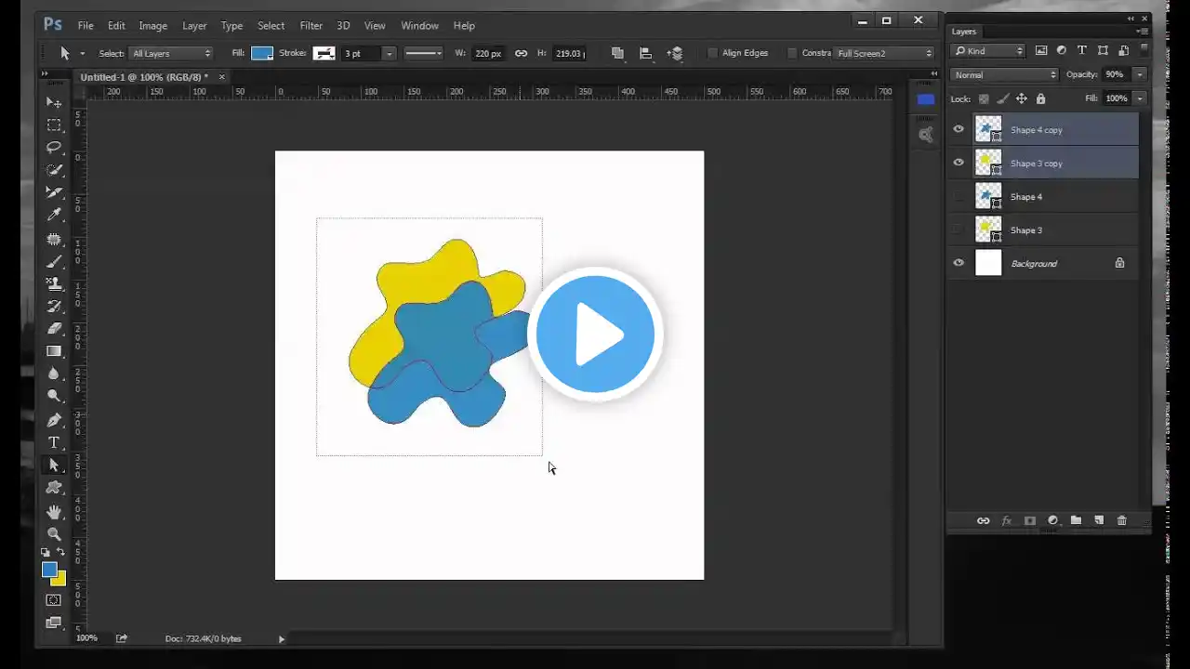Expand the layer Opacity slider dropdown

[x=1140, y=74]
